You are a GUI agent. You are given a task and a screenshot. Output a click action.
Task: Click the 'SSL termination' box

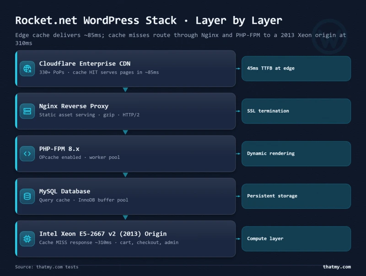pos(296,111)
